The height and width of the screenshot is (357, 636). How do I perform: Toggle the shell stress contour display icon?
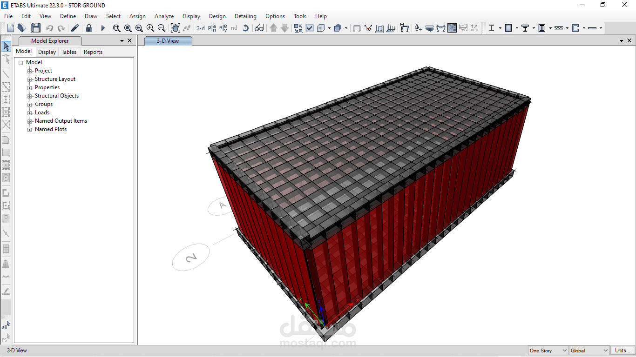(x=452, y=28)
